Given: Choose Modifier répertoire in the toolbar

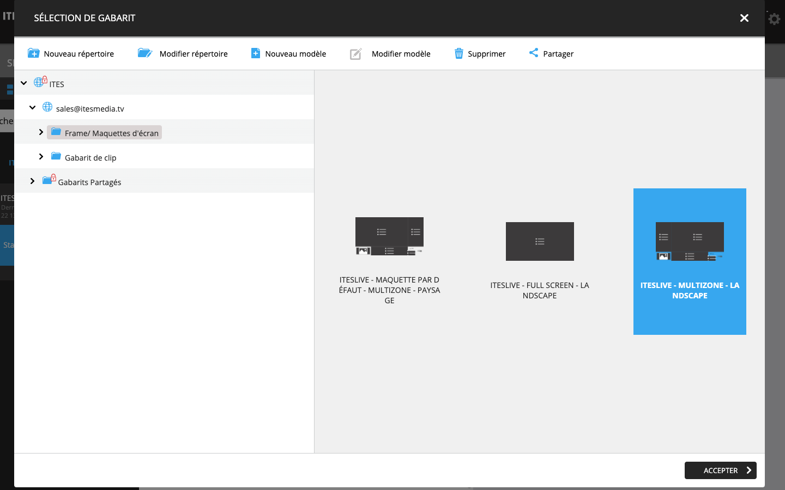Looking at the screenshot, I should pos(194,54).
